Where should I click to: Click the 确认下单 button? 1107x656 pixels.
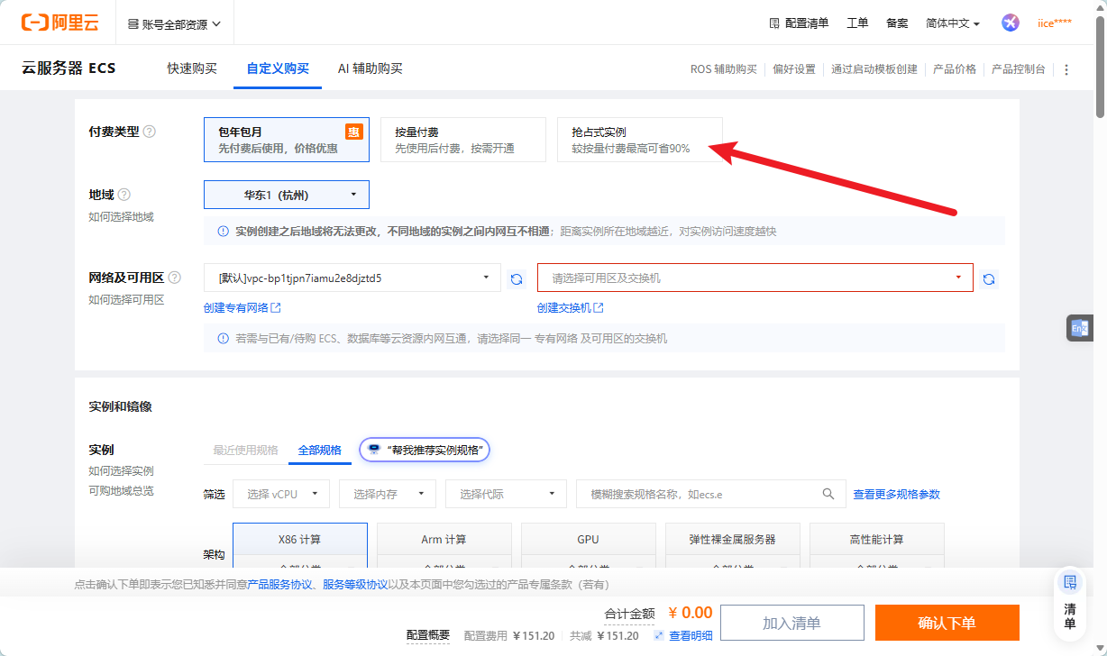pyautogui.click(x=947, y=623)
